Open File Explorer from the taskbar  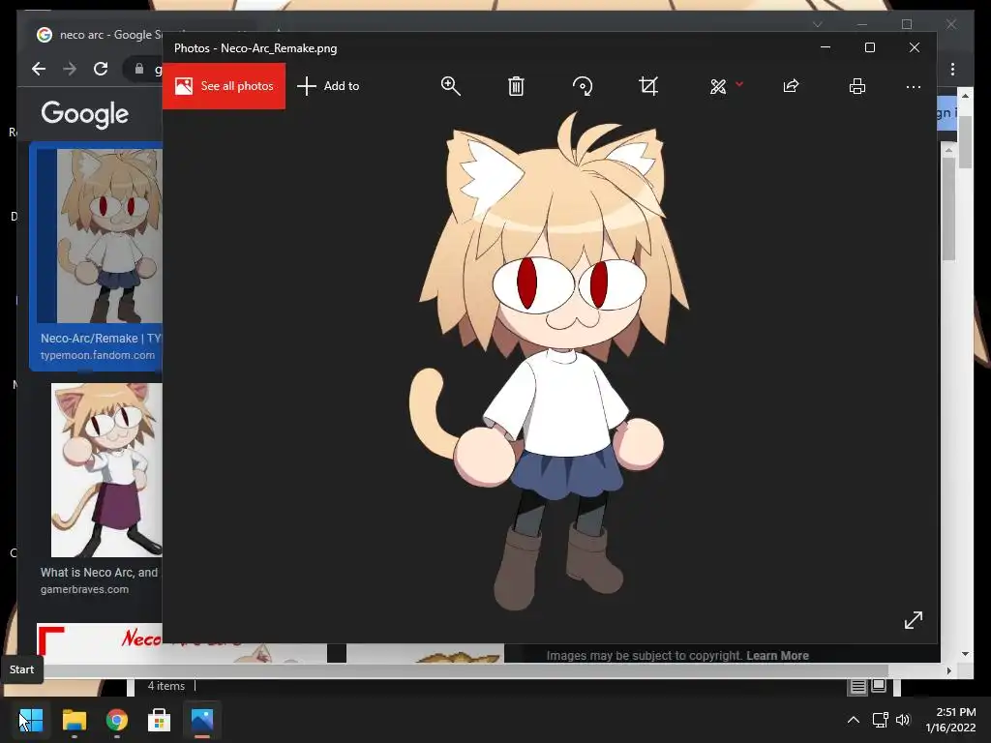coord(74,720)
